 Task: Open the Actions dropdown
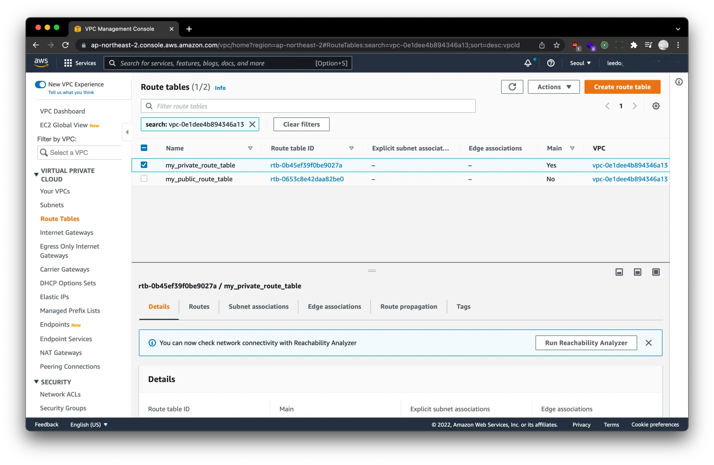click(554, 87)
